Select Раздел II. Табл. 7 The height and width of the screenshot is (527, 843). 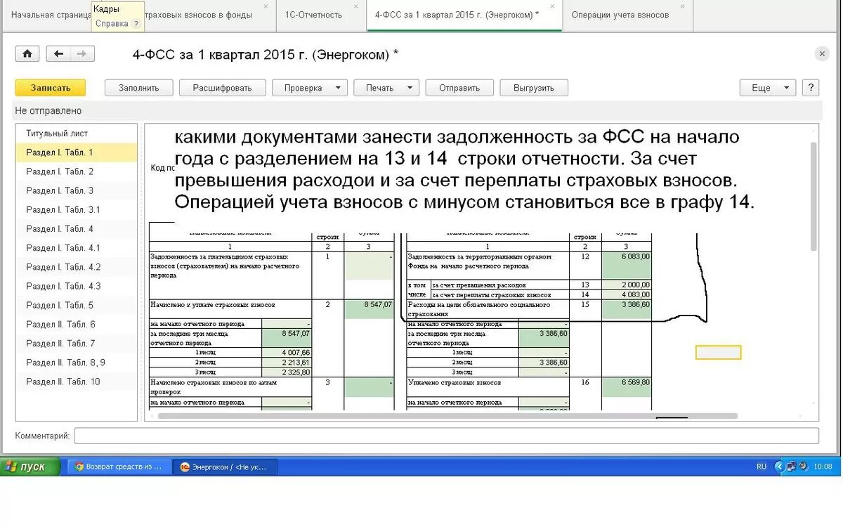76,343
